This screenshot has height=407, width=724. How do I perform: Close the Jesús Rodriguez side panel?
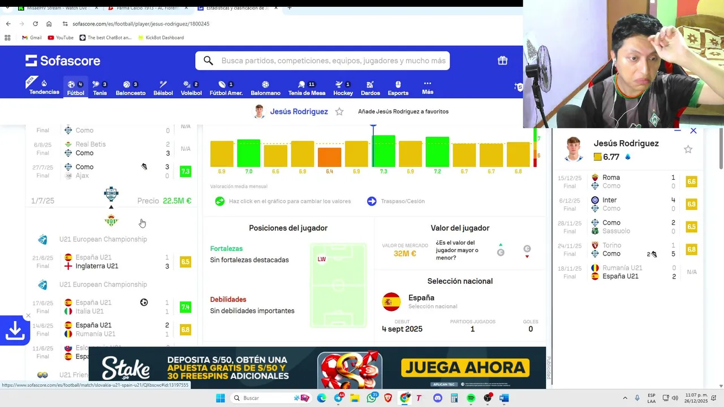click(693, 131)
